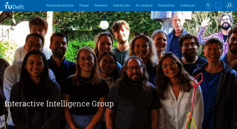The image size is (237, 129).
Task: Select Delft AI Labs in navigation
Action: pyautogui.click(x=121, y=5)
